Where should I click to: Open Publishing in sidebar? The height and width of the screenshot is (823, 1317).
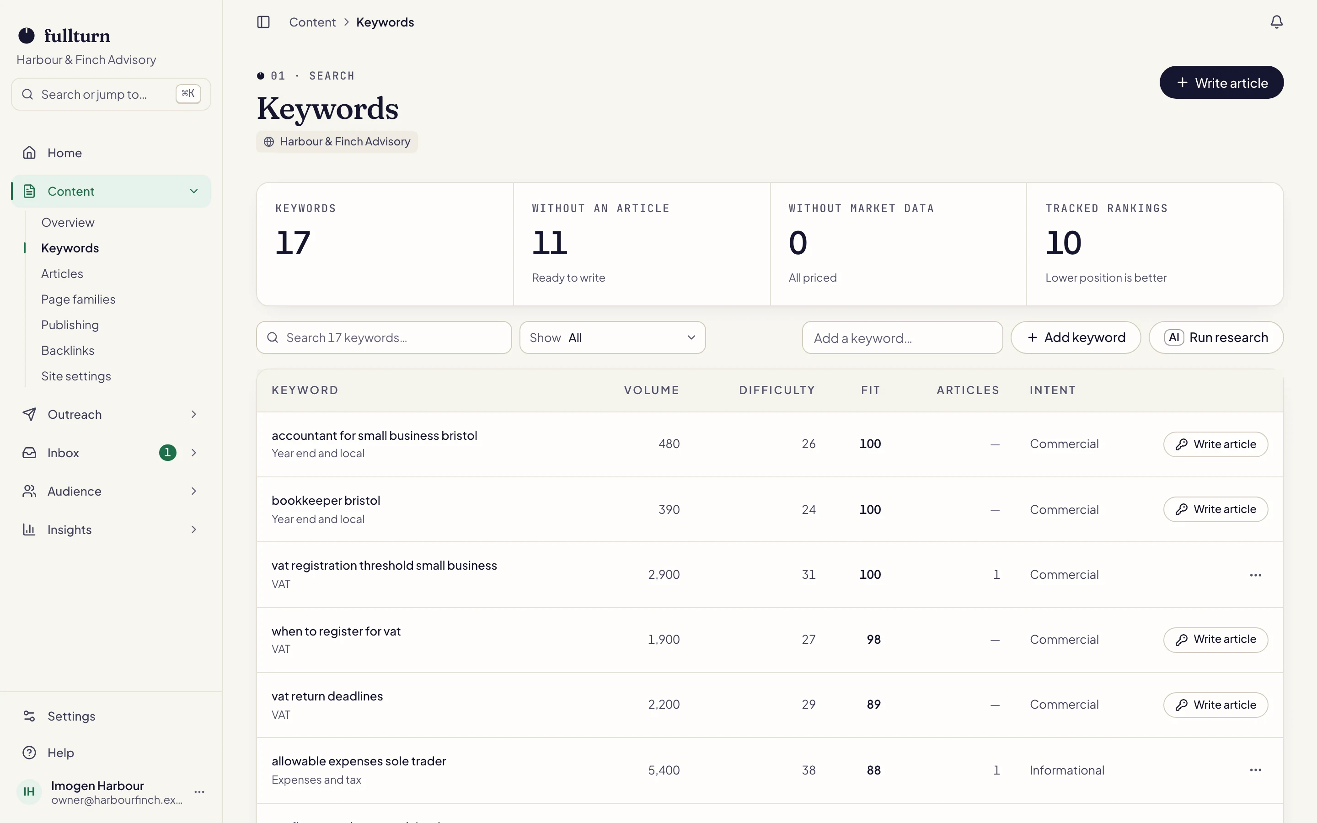[70, 325]
